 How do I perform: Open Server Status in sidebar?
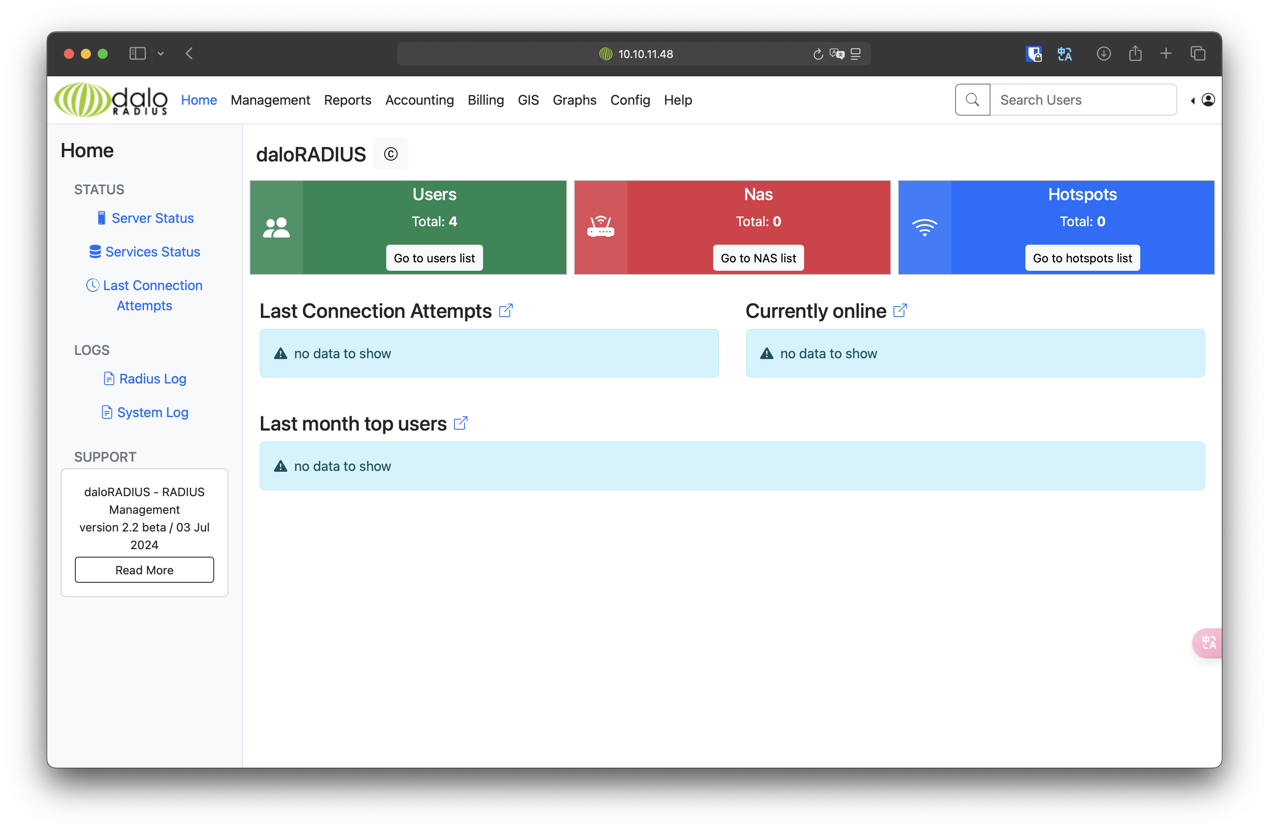(146, 218)
